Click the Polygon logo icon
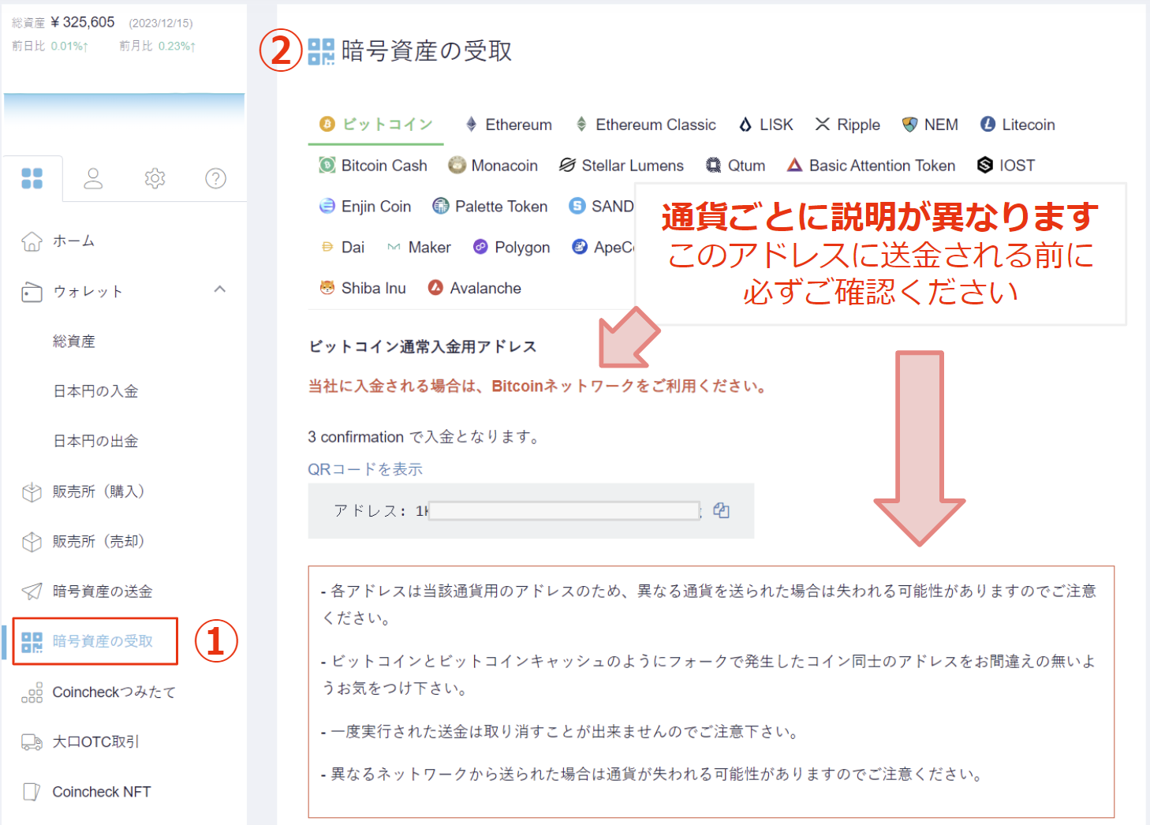Screen dimensions: 1150x825 480,247
